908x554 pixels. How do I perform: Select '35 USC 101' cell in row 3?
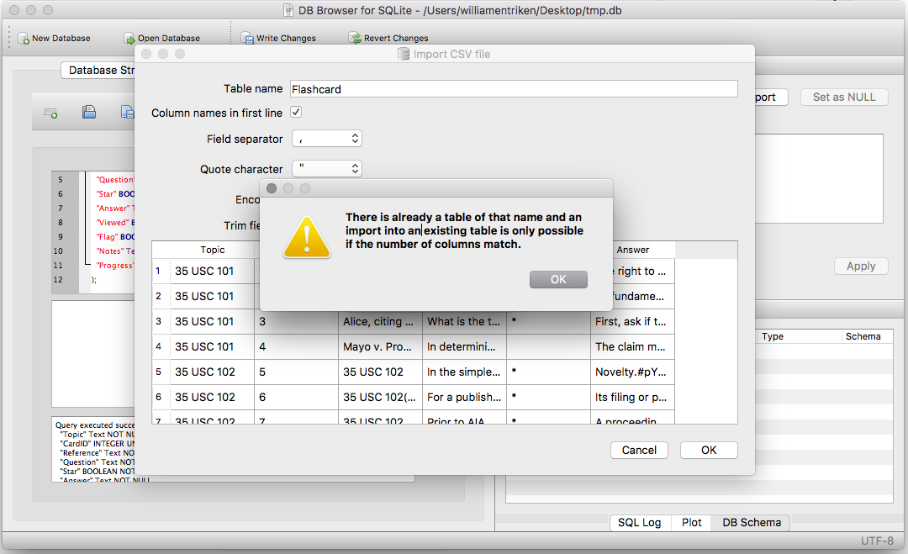[x=212, y=321]
